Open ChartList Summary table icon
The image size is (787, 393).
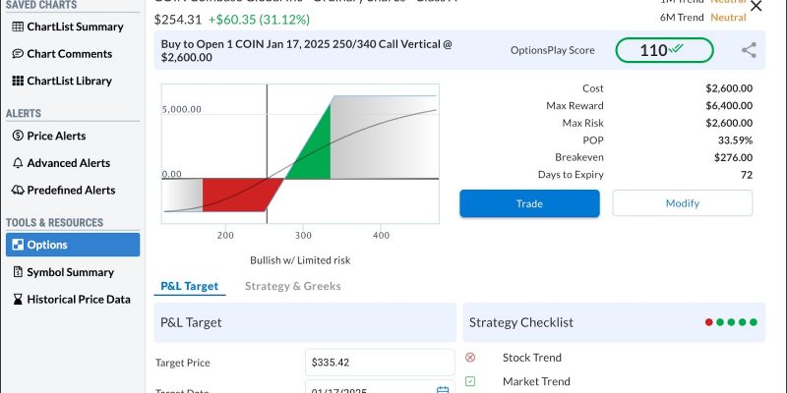[x=18, y=27]
